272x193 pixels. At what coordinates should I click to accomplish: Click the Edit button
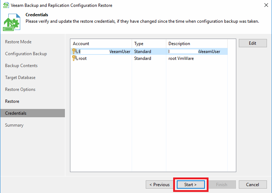[253, 43]
